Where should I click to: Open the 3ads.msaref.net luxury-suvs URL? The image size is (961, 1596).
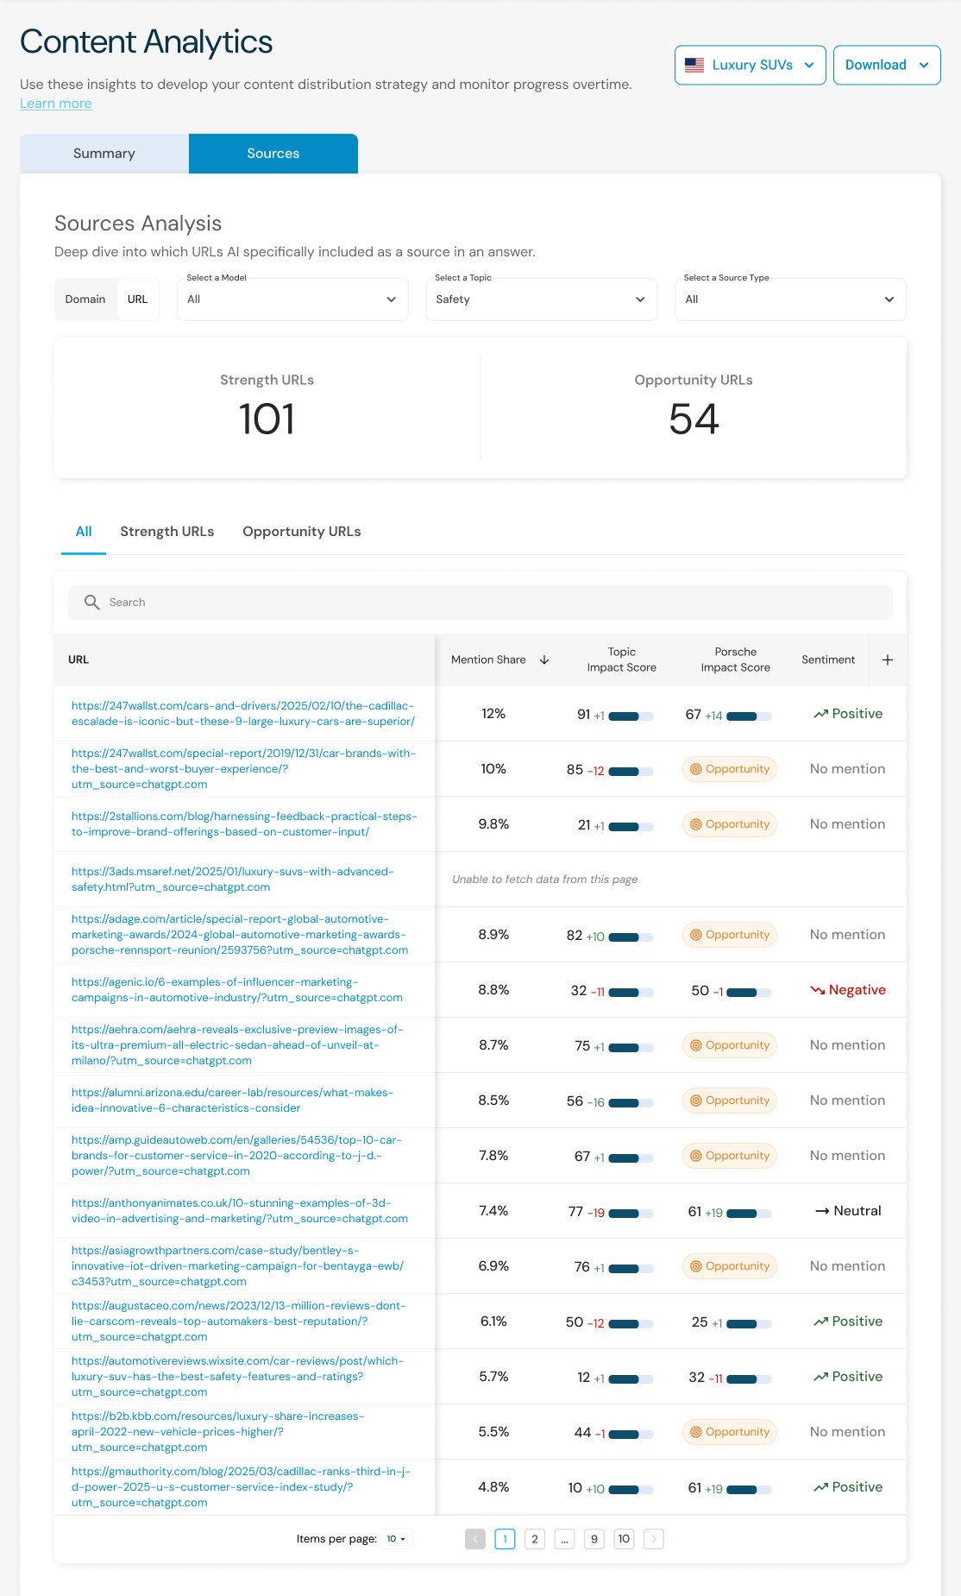point(233,880)
